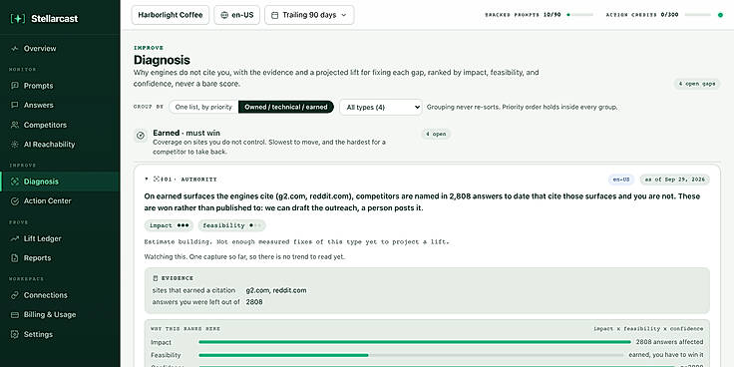
Task: Click 'impact x feasibility x confidence' label
Action: [648, 329]
